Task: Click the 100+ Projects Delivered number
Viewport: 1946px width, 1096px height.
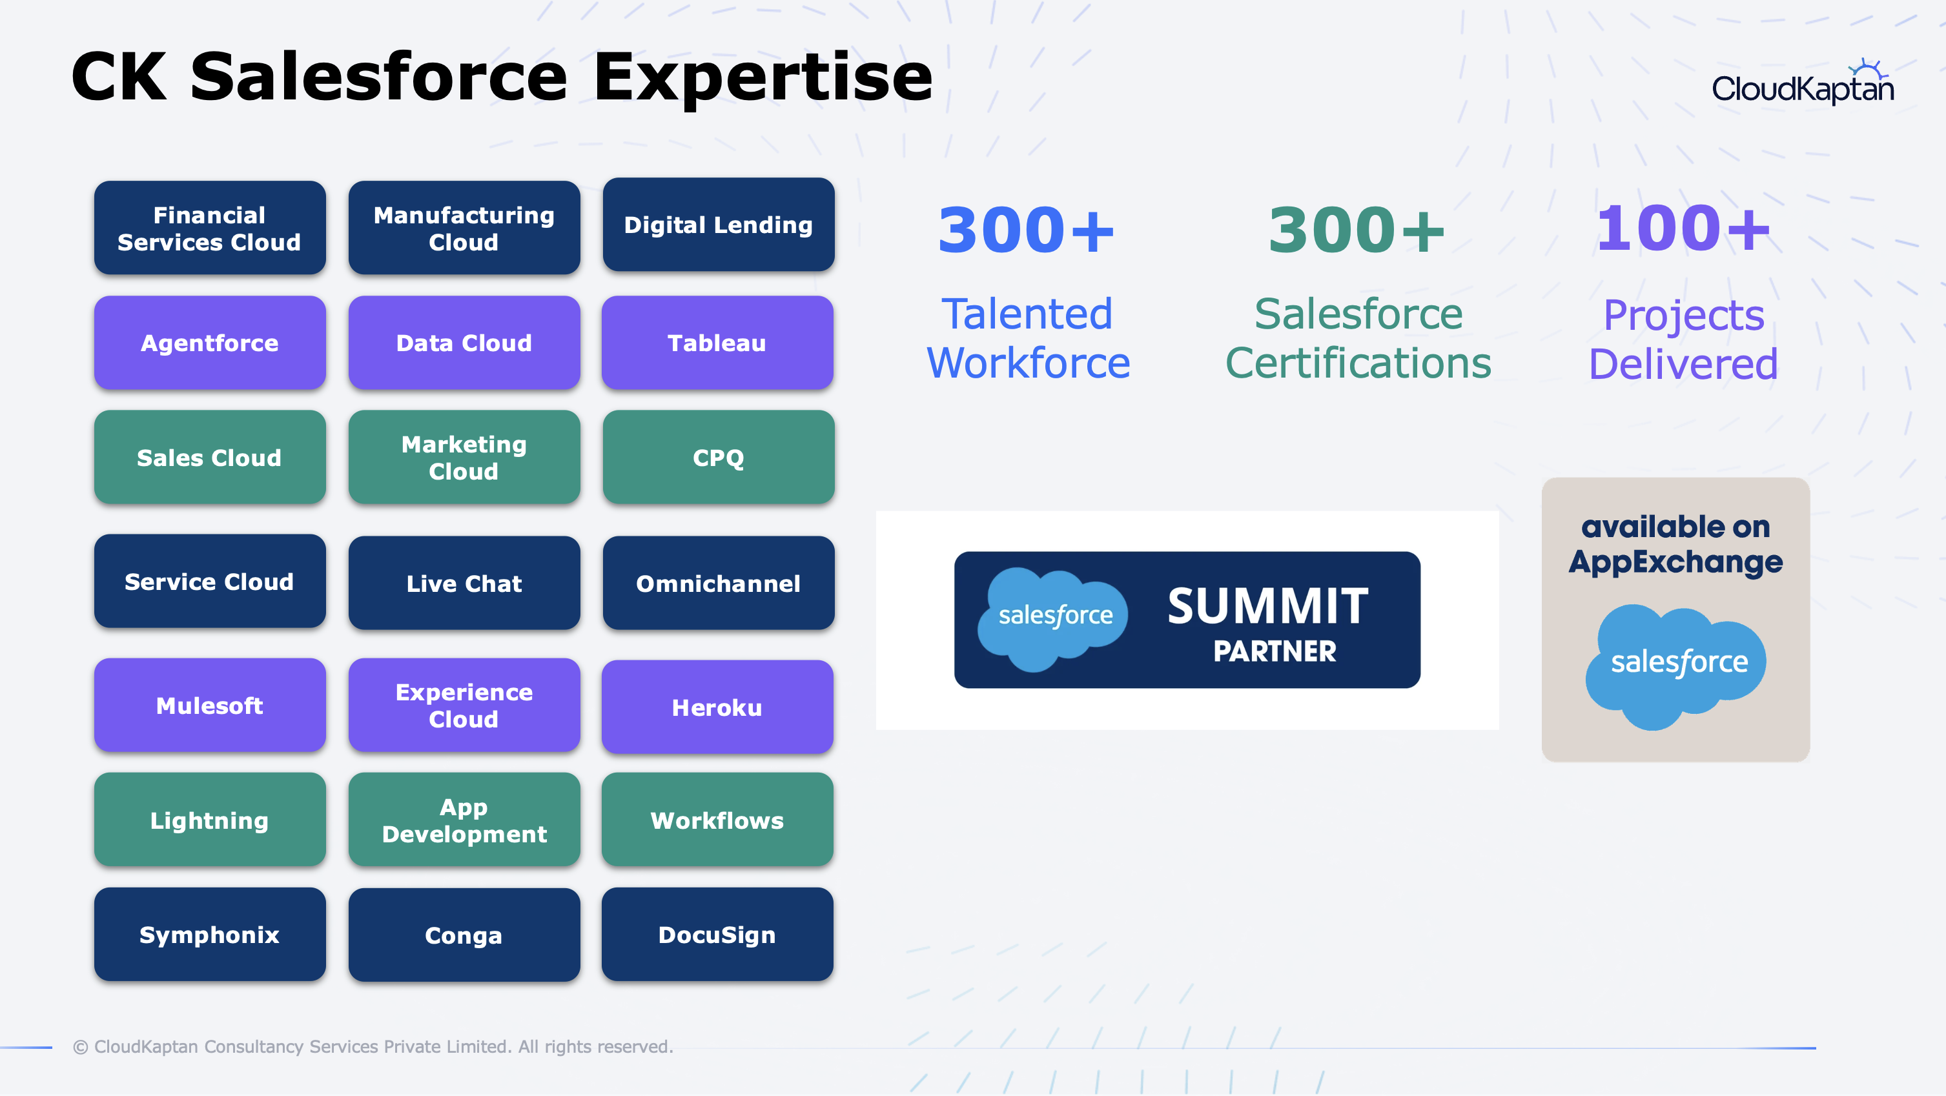Action: click(x=1683, y=228)
